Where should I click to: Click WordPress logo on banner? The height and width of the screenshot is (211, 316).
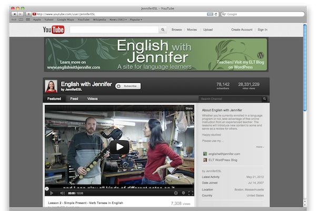tap(261, 55)
